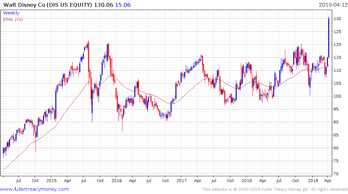Click the 2016 year axis label
The image size is (348, 194).
(x=117, y=180)
